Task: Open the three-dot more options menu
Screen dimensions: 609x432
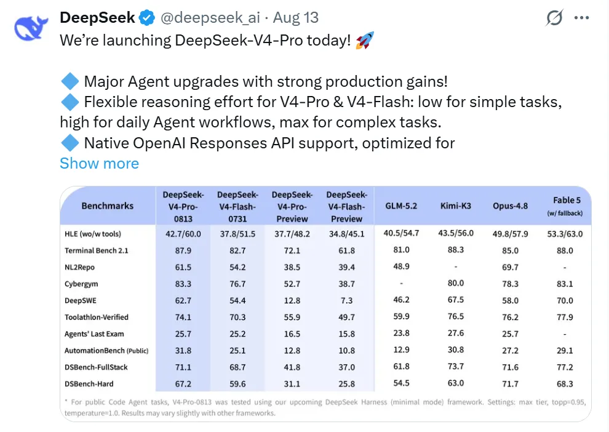Action: [x=581, y=18]
